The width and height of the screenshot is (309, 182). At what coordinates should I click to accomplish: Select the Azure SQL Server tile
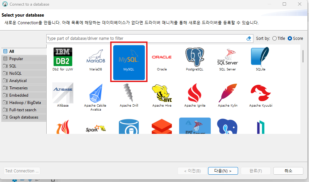[x=195, y=126]
